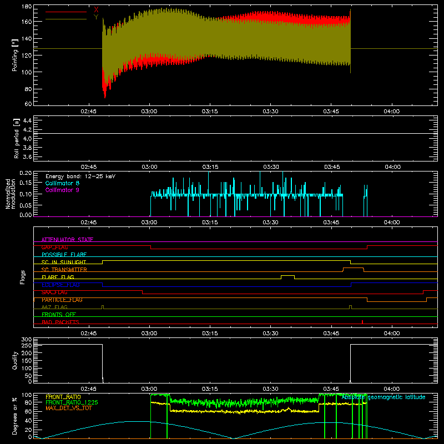Image resolution: width=444 pixels, height=444 pixels.
Task: Click the Roll period axis label
Action: point(16,138)
